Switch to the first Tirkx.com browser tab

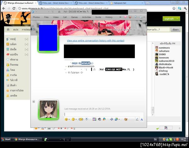(x=56, y=3)
